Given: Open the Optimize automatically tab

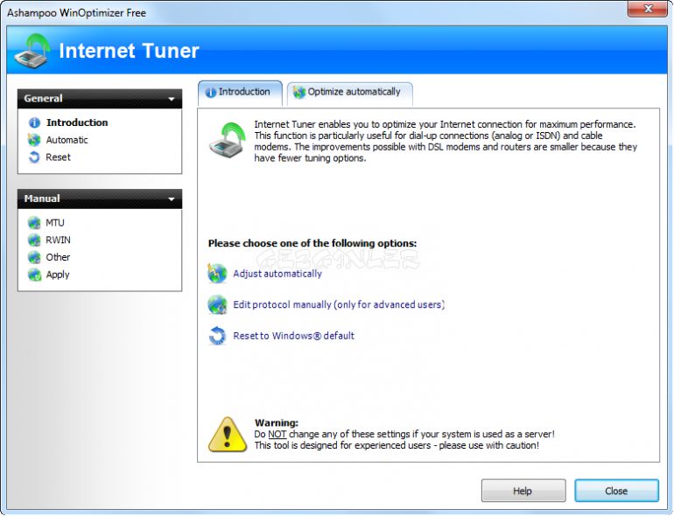Looking at the screenshot, I should coord(350,94).
